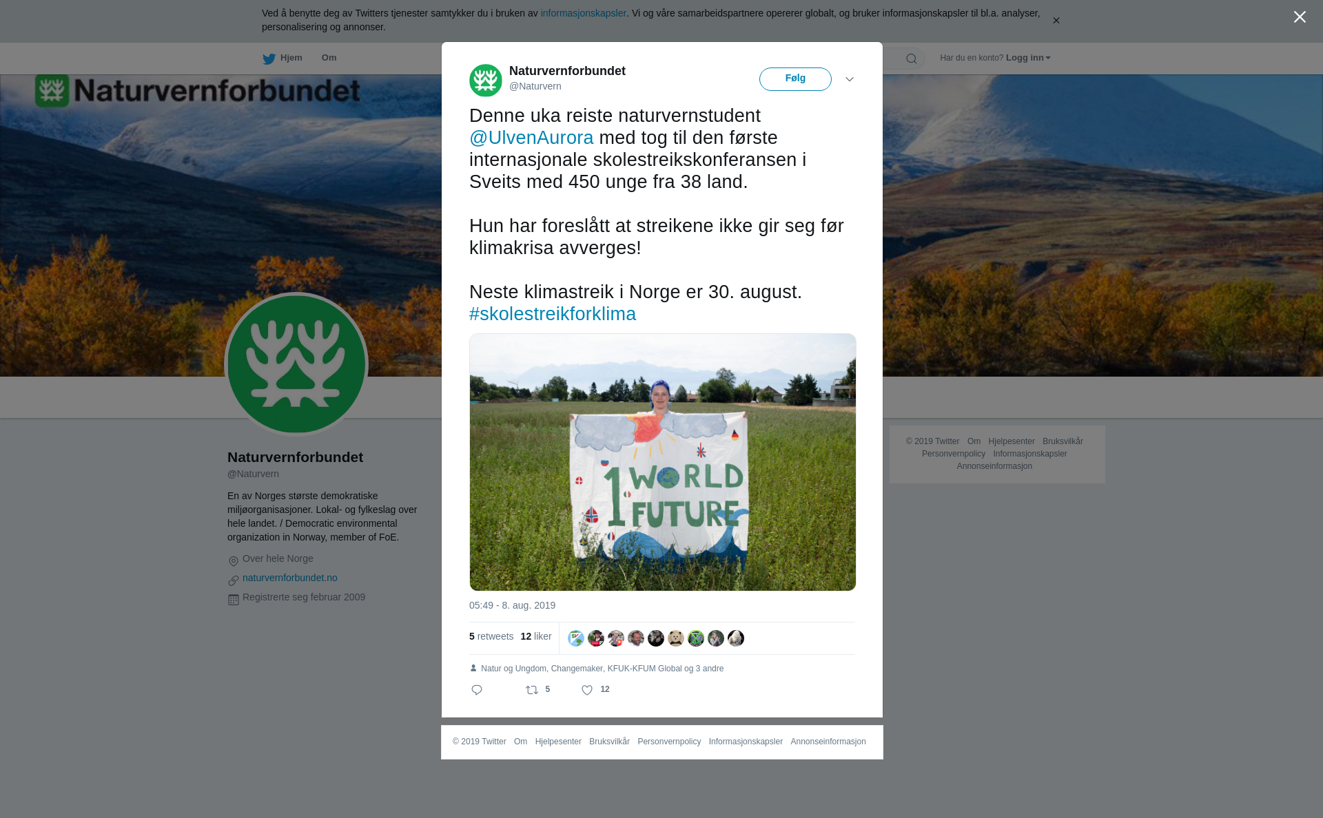
Task: Click the retweet icon under the tweet
Action: [532, 690]
